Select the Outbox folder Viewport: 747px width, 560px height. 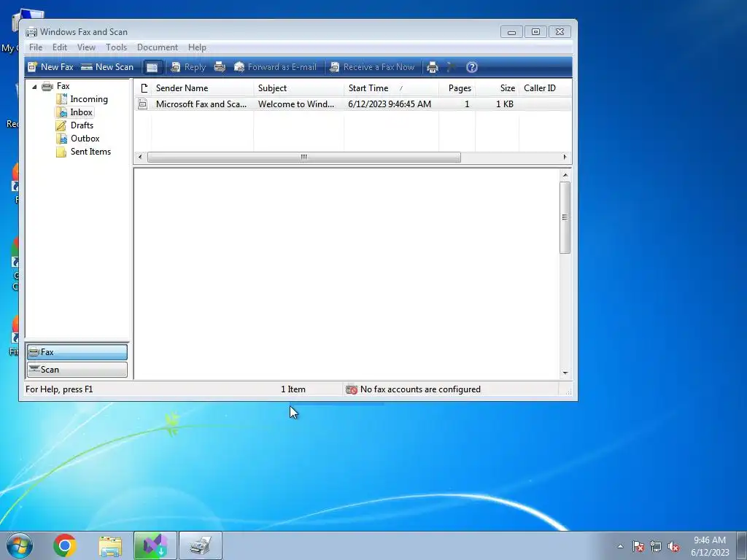(85, 139)
